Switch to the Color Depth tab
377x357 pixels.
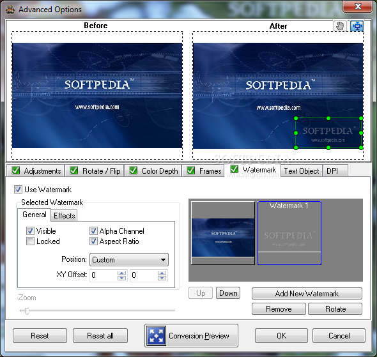pyautogui.click(x=153, y=171)
